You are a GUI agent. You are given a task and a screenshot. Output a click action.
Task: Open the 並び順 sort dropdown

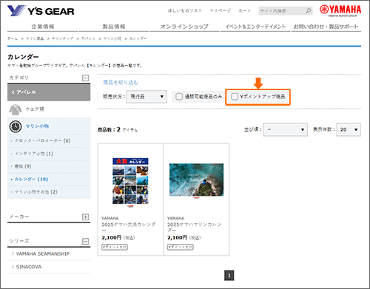(x=285, y=129)
